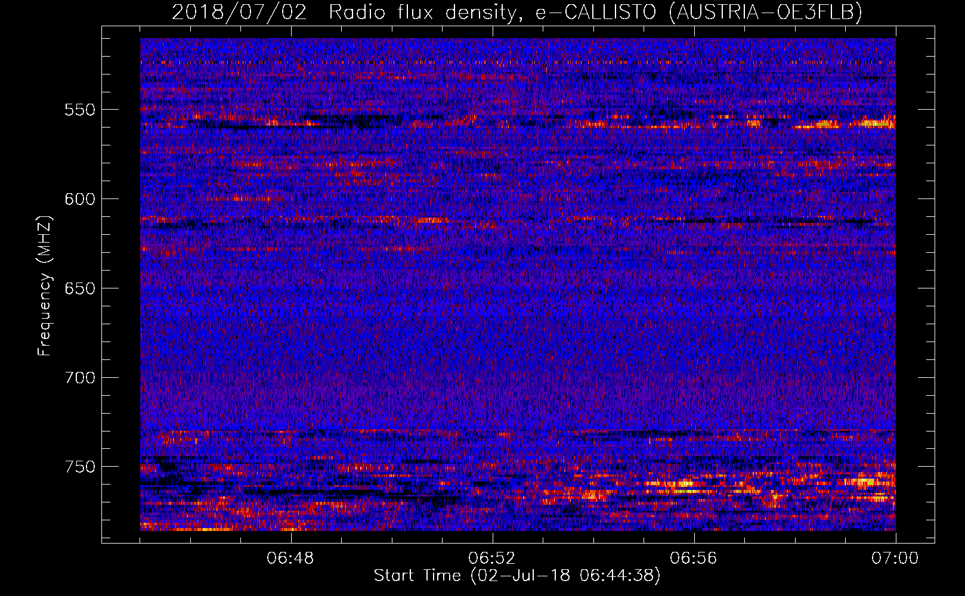Click the date "2018/07/02" in the title
The height and width of the screenshot is (596, 965).
[239, 12]
